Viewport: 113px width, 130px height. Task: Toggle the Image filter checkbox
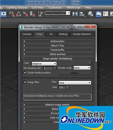click(x=25, y=82)
